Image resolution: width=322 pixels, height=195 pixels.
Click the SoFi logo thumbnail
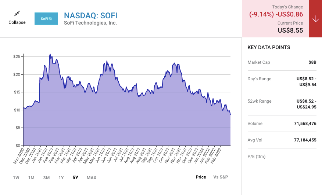click(x=46, y=19)
